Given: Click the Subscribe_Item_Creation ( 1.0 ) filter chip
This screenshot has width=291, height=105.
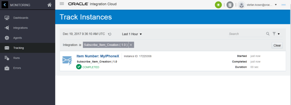Looking at the screenshot, I should pos(106,45).
